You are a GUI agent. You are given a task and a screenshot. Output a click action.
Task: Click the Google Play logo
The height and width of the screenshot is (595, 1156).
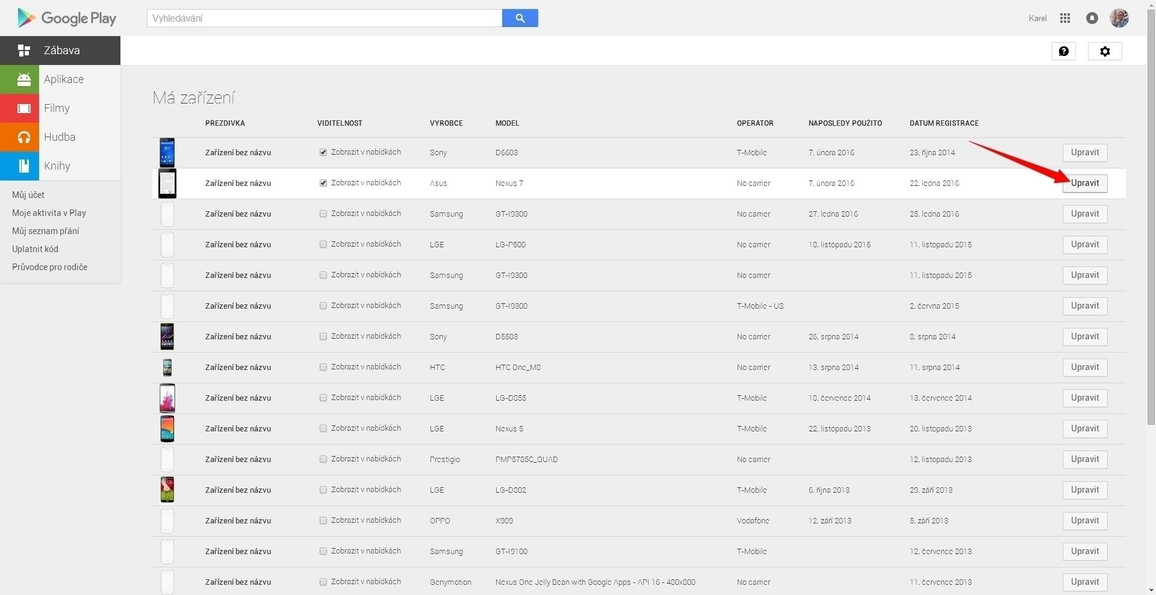[x=67, y=18]
